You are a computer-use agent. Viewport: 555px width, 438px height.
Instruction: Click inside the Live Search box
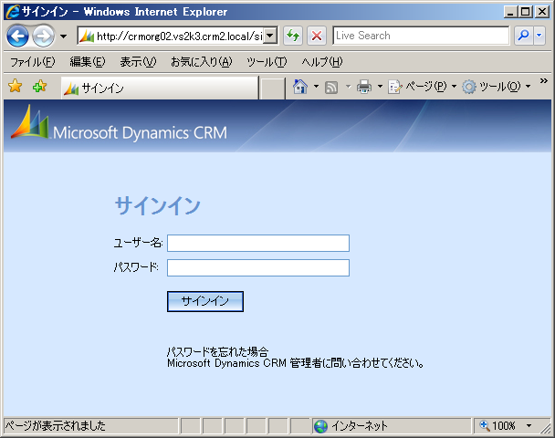pyautogui.click(x=421, y=36)
